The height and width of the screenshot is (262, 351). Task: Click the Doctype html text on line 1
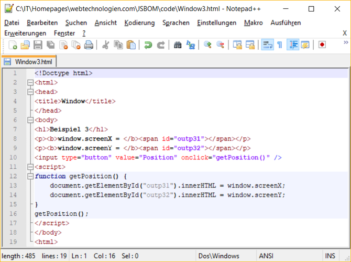point(63,73)
